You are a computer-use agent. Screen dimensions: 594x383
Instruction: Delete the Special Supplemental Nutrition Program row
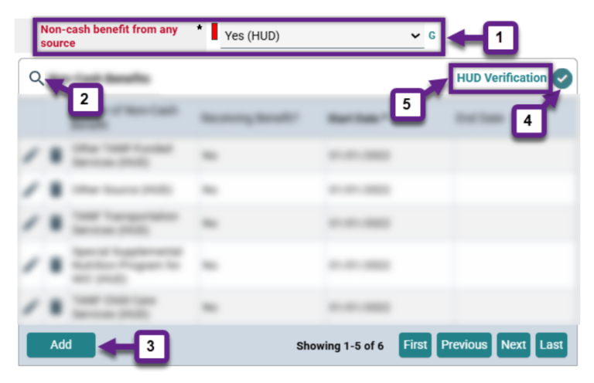pyautogui.click(x=56, y=265)
